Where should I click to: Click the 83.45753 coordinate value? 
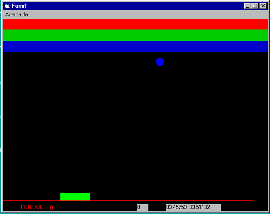coord(177,207)
